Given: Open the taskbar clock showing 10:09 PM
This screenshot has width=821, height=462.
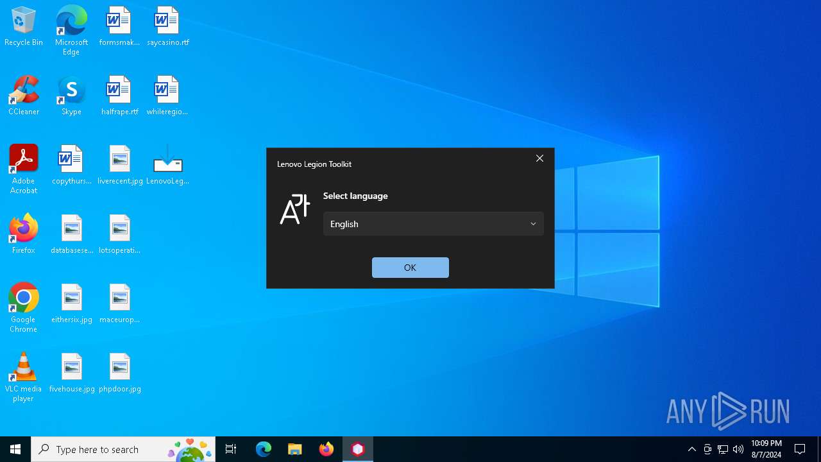Looking at the screenshot, I should [x=766, y=449].
